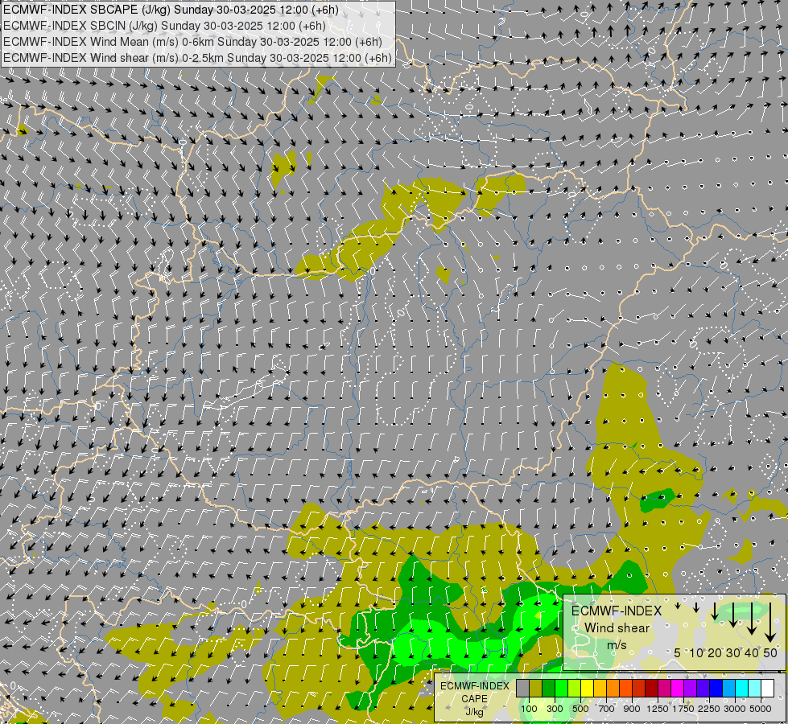Click the 30 m/s wind shear legend arrow
This screenshot has height=724, width=788.
click(x=733, y=615)
